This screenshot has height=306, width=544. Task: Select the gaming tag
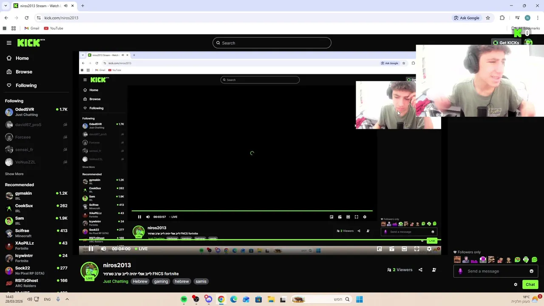click(161, 281)
